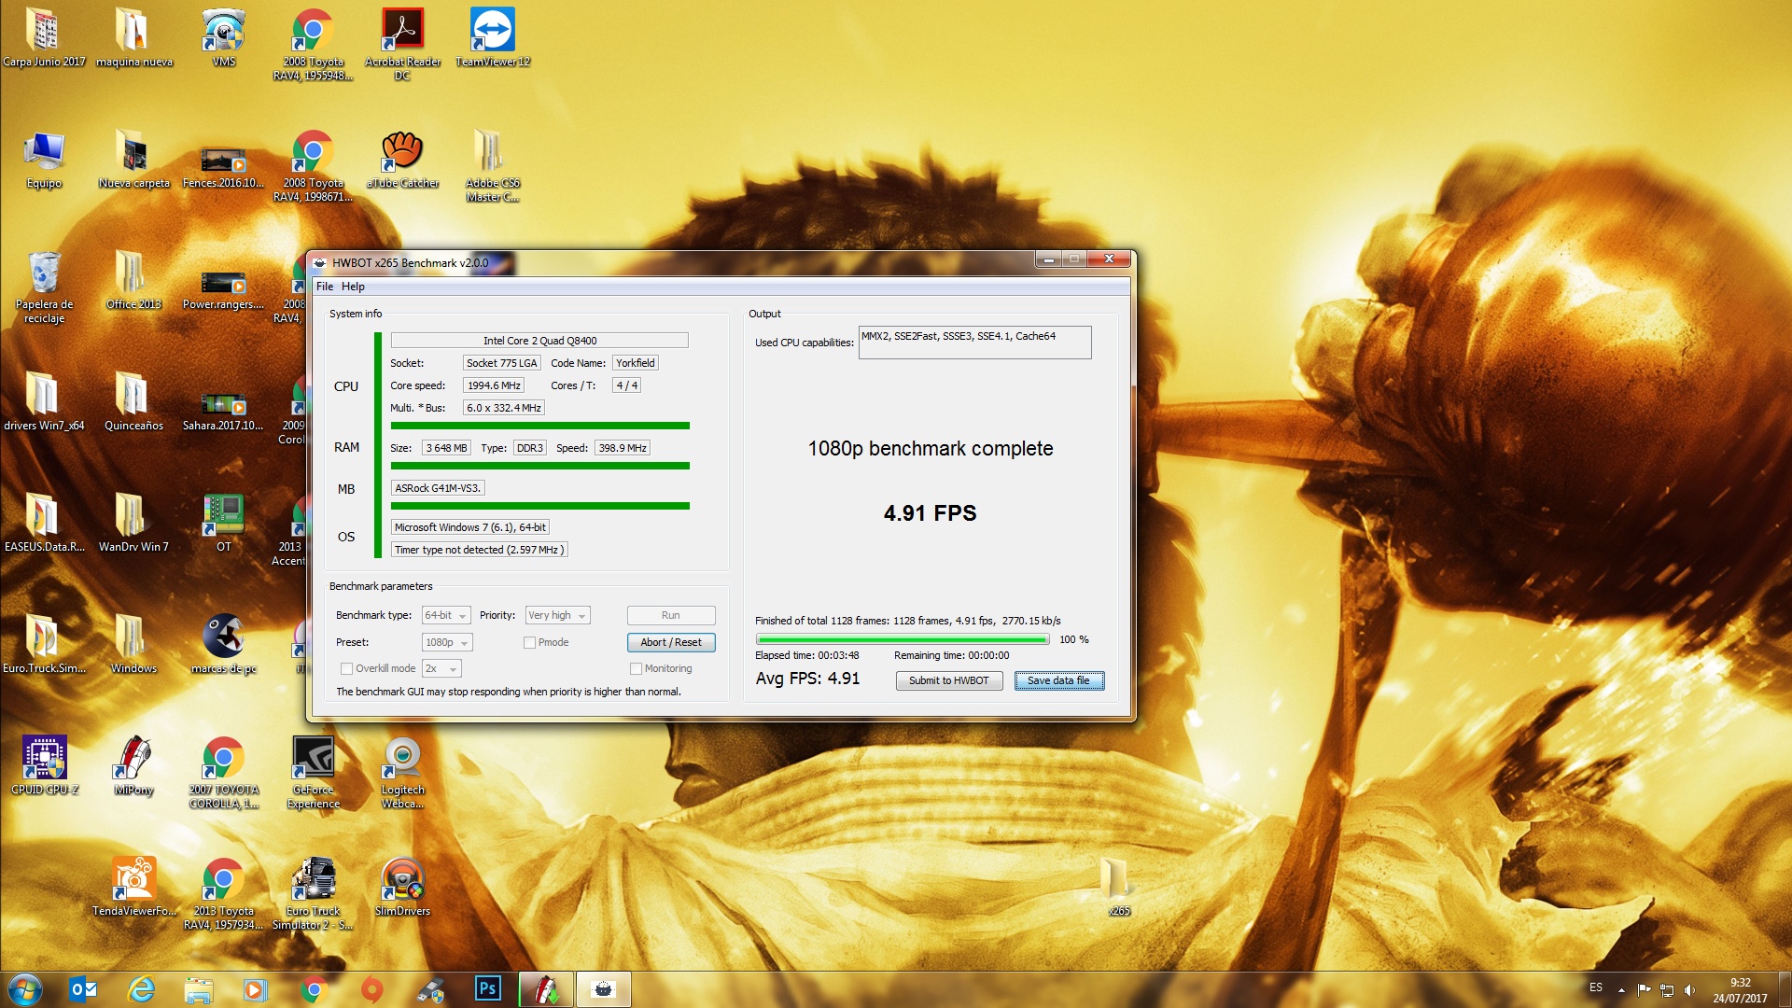The width and height of the screenshot is (1792, 1008).
Task: Open the Carpa Junio 2017 folder icon
Action: (43, 37)
